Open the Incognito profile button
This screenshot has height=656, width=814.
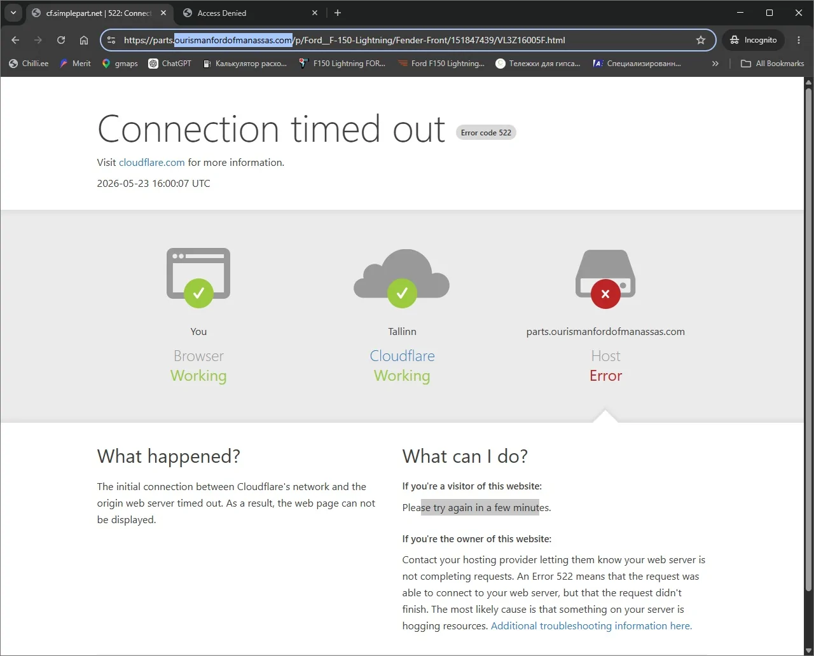[754, 40]
